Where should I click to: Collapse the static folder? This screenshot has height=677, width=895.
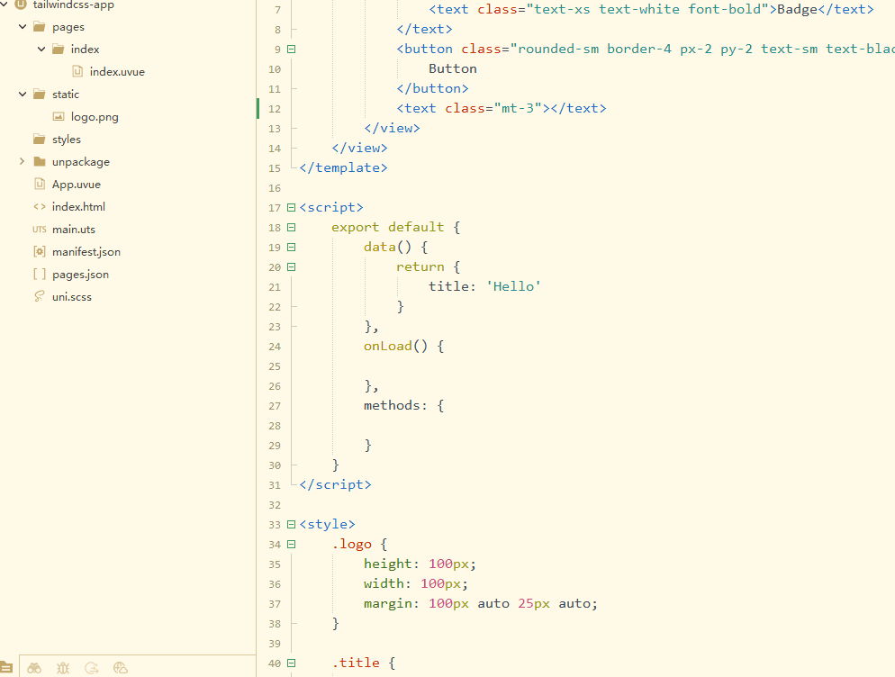(x=23, y=95)
